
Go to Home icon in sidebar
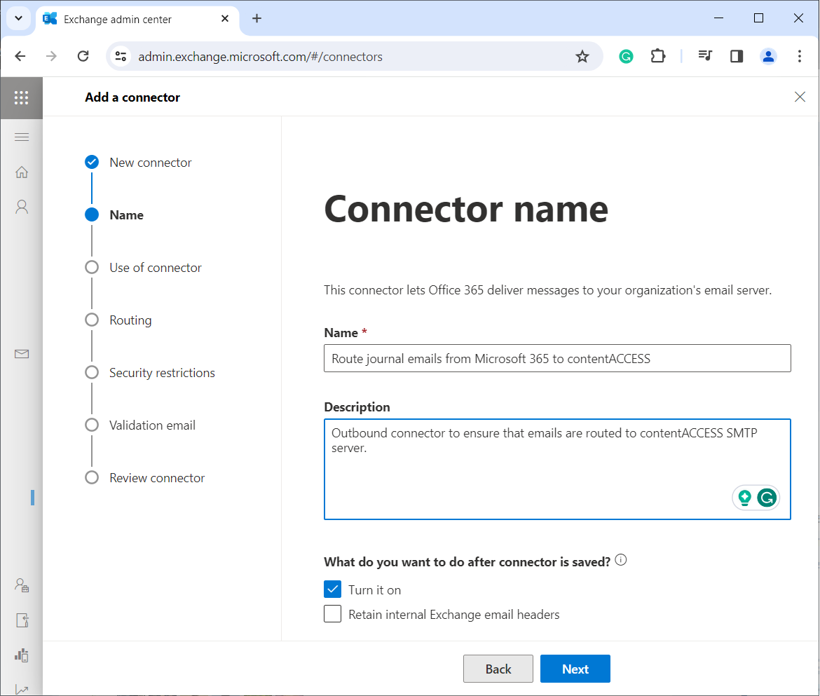[22, 172]
